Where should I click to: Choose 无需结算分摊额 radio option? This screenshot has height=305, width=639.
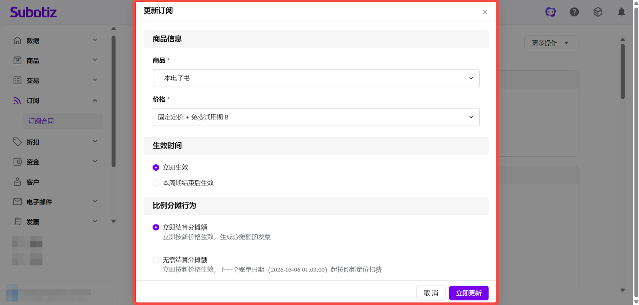[x=156, y=260]
